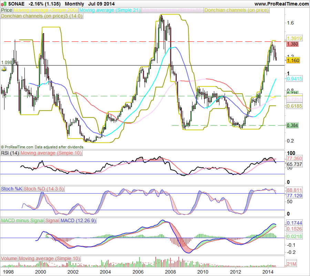Click the 77.129 stochastic %K value
Image resolution: width=310 pixels, height=276 pixels.
294,196
